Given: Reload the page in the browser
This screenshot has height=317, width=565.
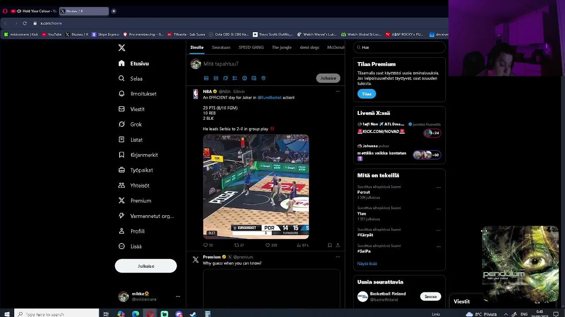Looking at the screenshot, I should click(25, 23).
